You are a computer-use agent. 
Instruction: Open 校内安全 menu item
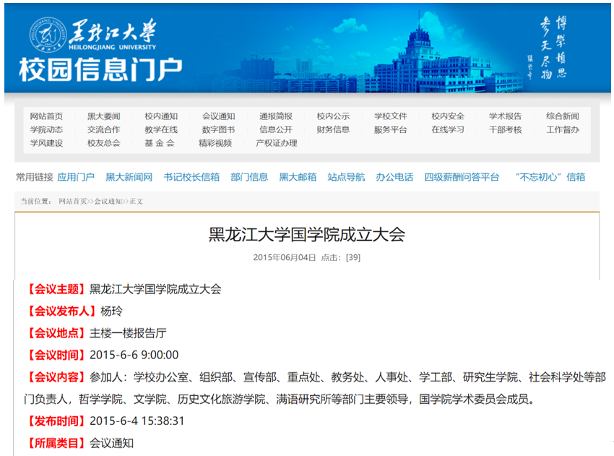(x=448, y=116)
